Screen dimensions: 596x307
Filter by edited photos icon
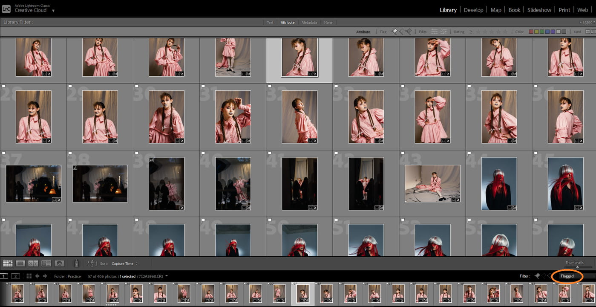435,32
